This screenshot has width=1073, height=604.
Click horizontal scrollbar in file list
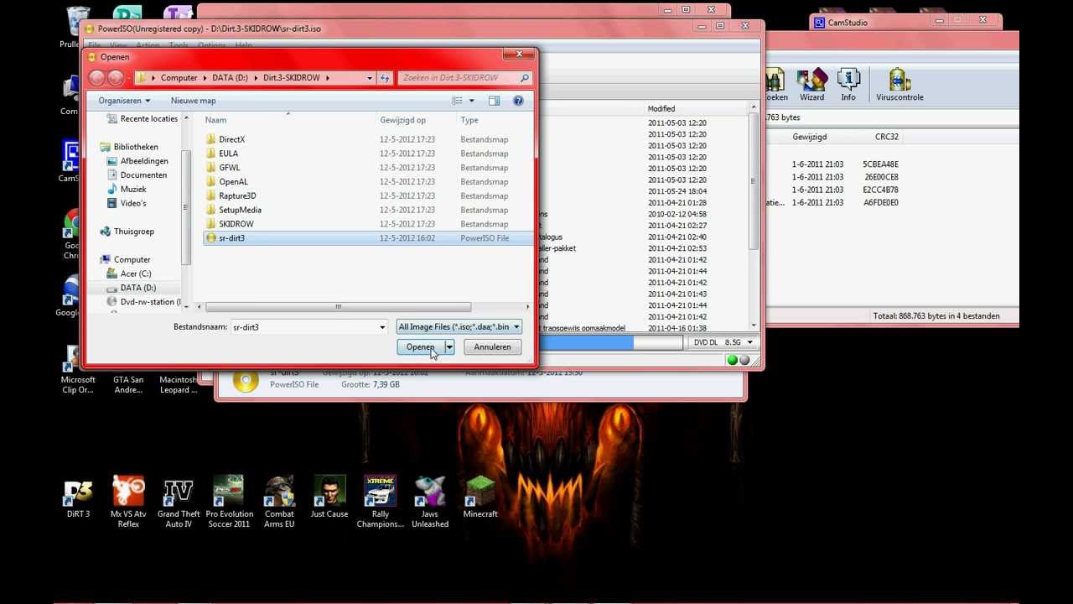(x=339, y=307)
